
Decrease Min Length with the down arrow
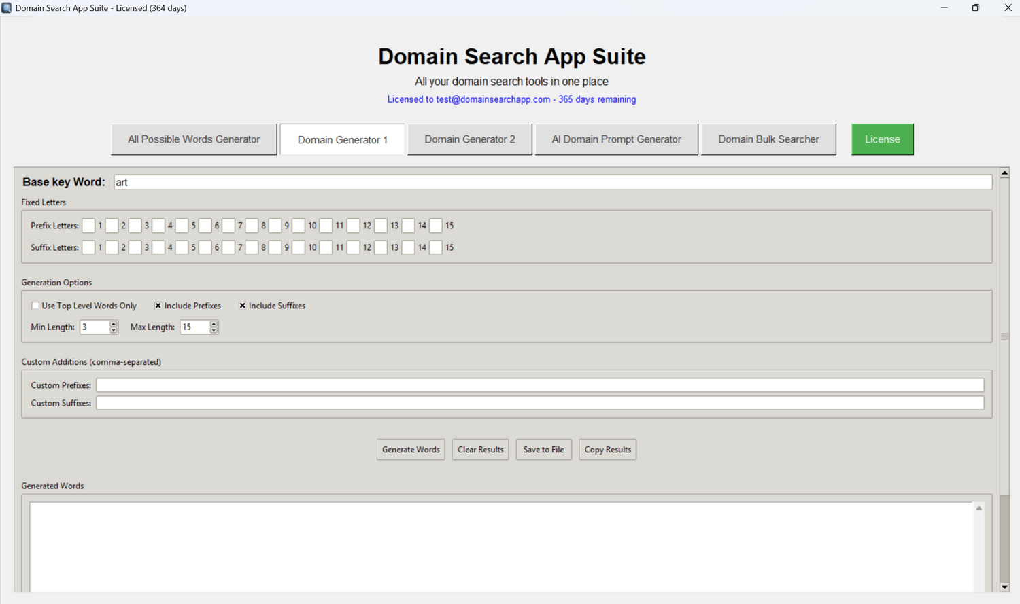tap(114, 330)
